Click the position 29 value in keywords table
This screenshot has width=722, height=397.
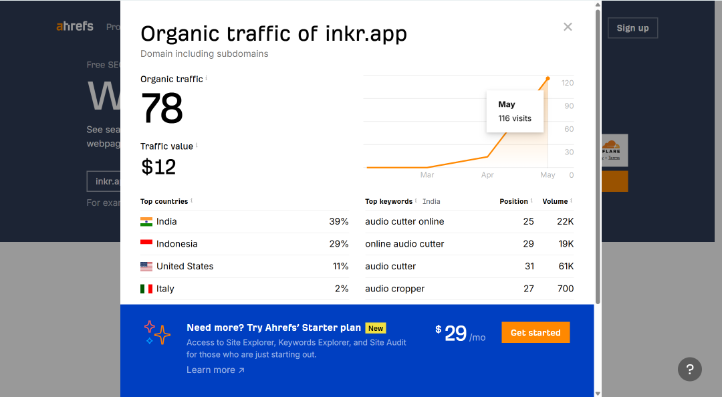pyautogui.click(x=529, y=244)
